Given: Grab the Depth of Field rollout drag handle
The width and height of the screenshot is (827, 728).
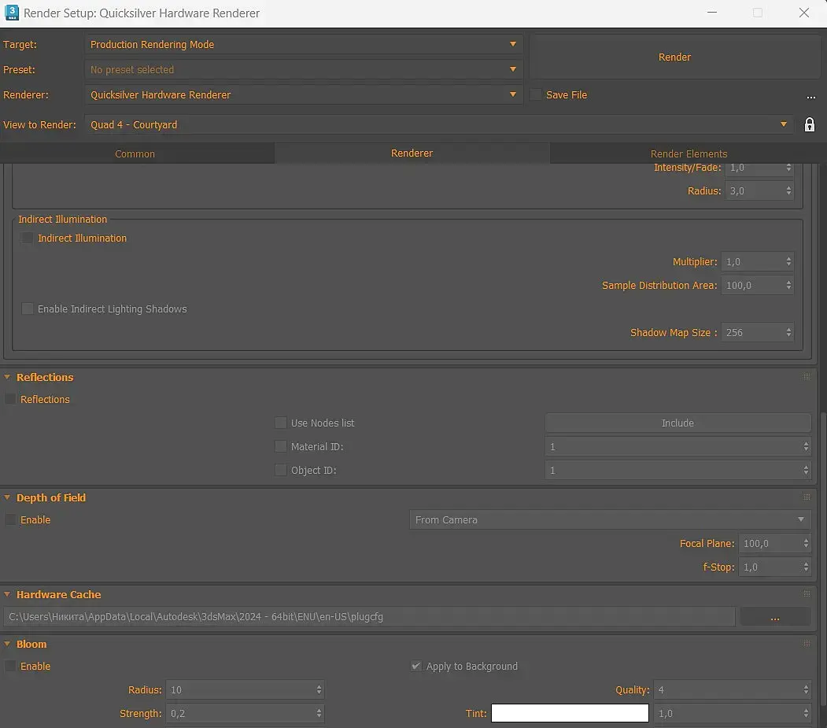Looking at the screenshot, I should click(x=807, y=497).
